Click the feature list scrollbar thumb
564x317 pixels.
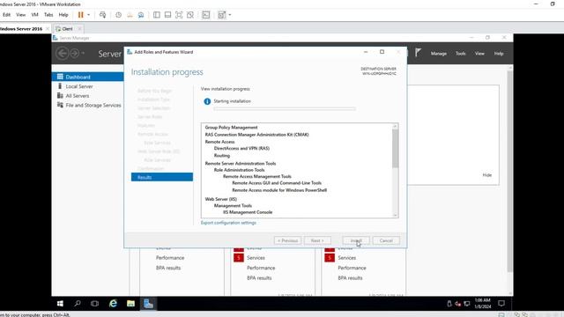pyautogui.click(x=396, y=149)
